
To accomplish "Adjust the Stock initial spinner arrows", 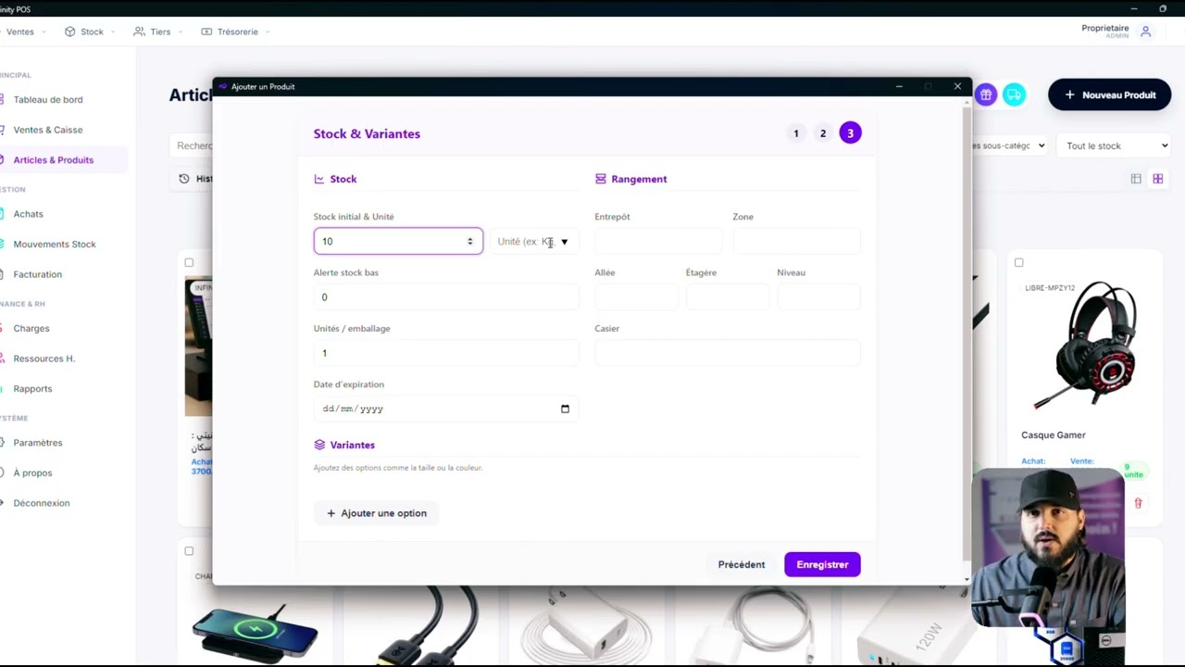I will pyautogui.click(x=470, y=241).
